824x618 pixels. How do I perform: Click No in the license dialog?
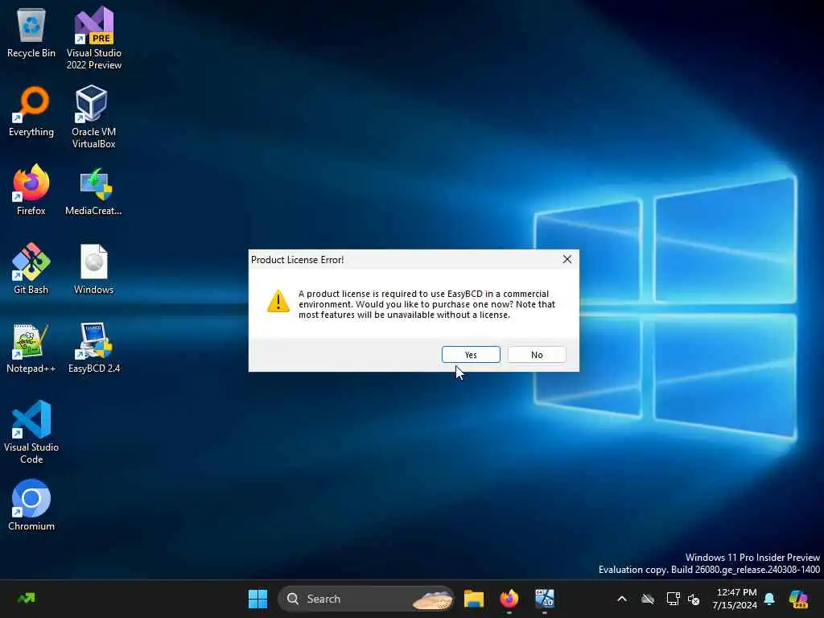tap(537, 355)
